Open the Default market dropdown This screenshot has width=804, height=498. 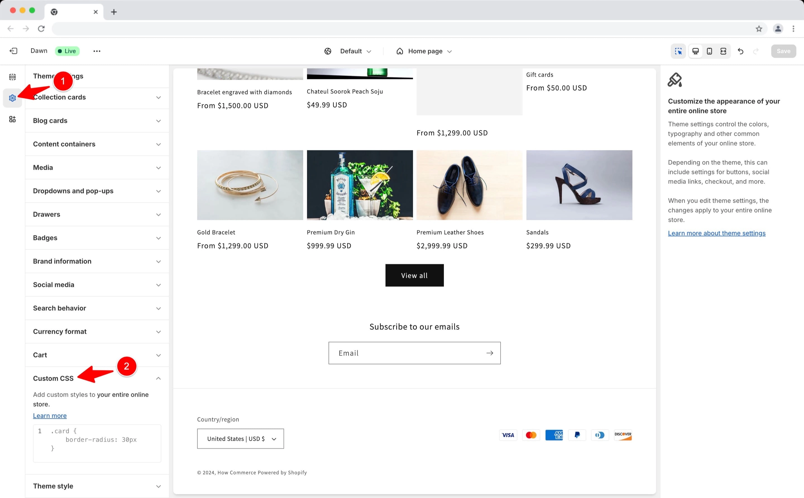point(355,51)
